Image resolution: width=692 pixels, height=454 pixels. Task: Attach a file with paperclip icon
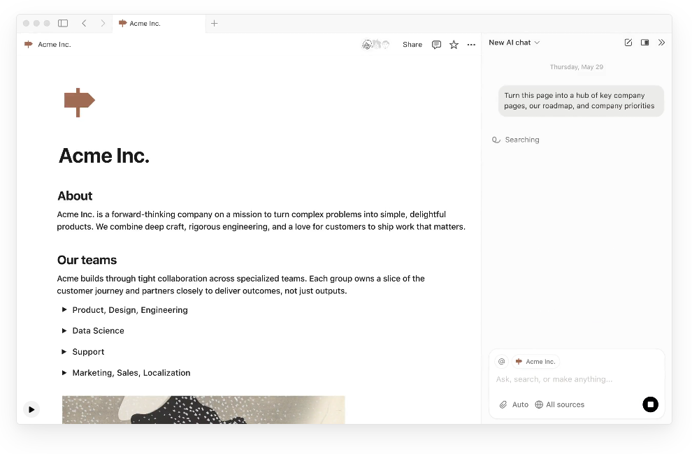(503, 404)
